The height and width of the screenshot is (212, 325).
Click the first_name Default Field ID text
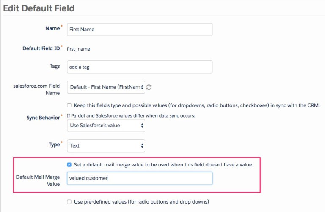[78, 49]
